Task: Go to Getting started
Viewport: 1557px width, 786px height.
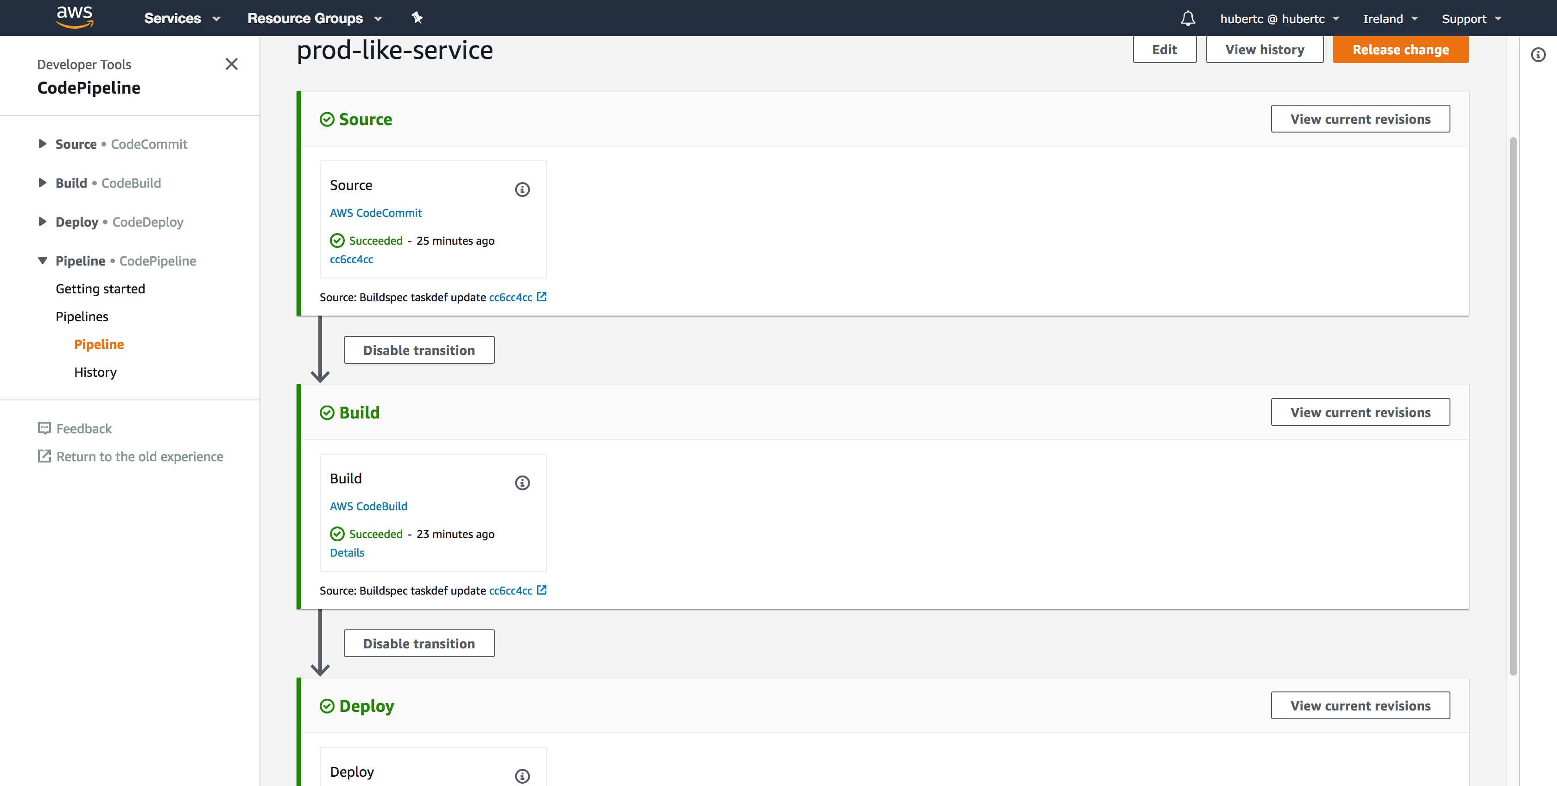Action: (101, 289)
